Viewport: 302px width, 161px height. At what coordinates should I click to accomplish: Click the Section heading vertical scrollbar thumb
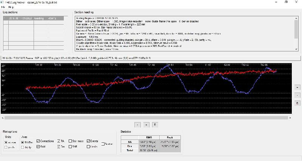click(296, 29)
